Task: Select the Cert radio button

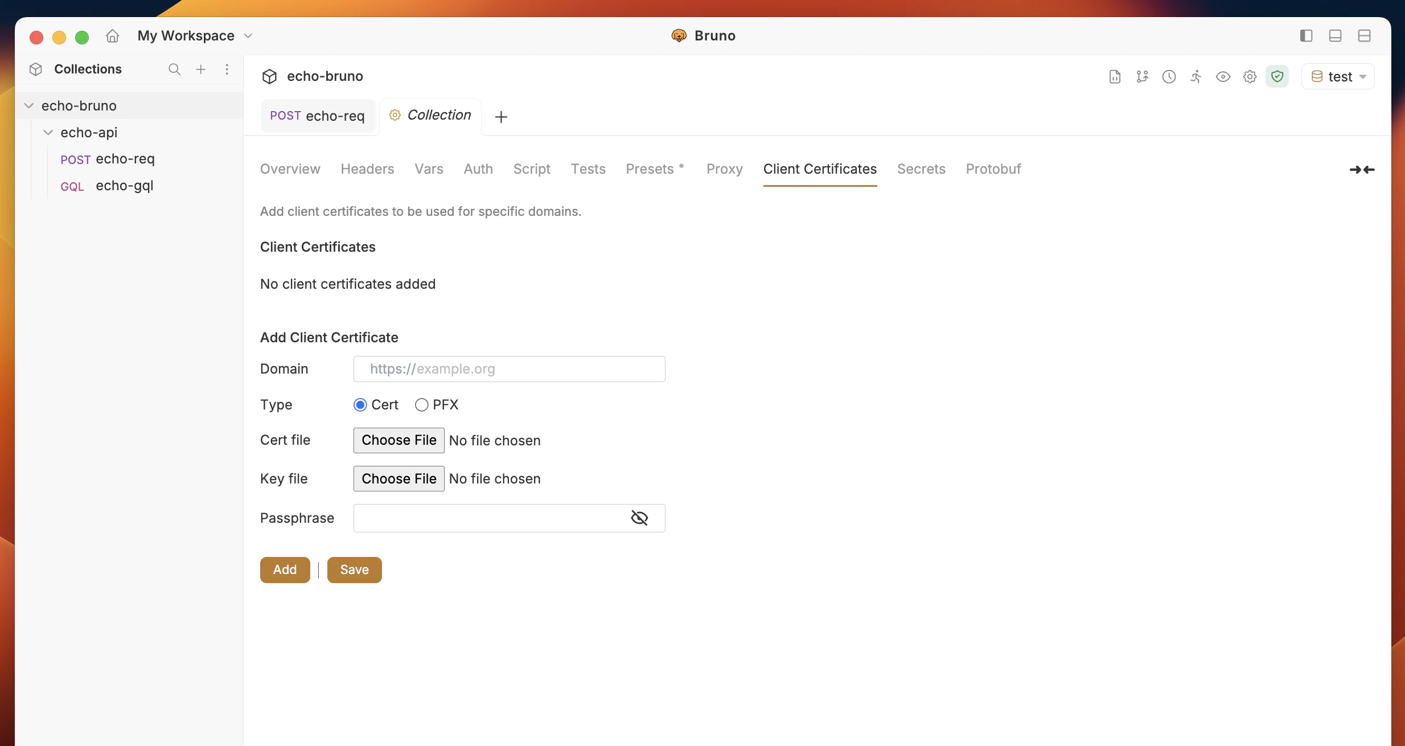Action: [360, 404]
